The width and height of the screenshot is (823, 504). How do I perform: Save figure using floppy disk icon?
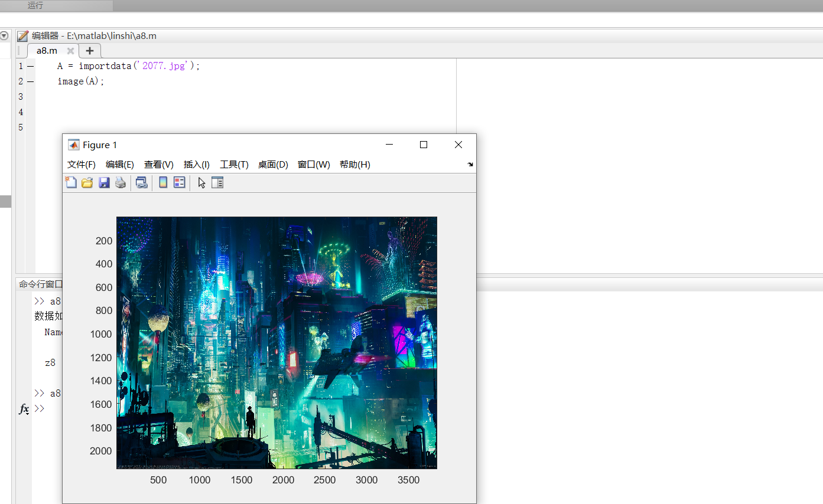(104, 183)
